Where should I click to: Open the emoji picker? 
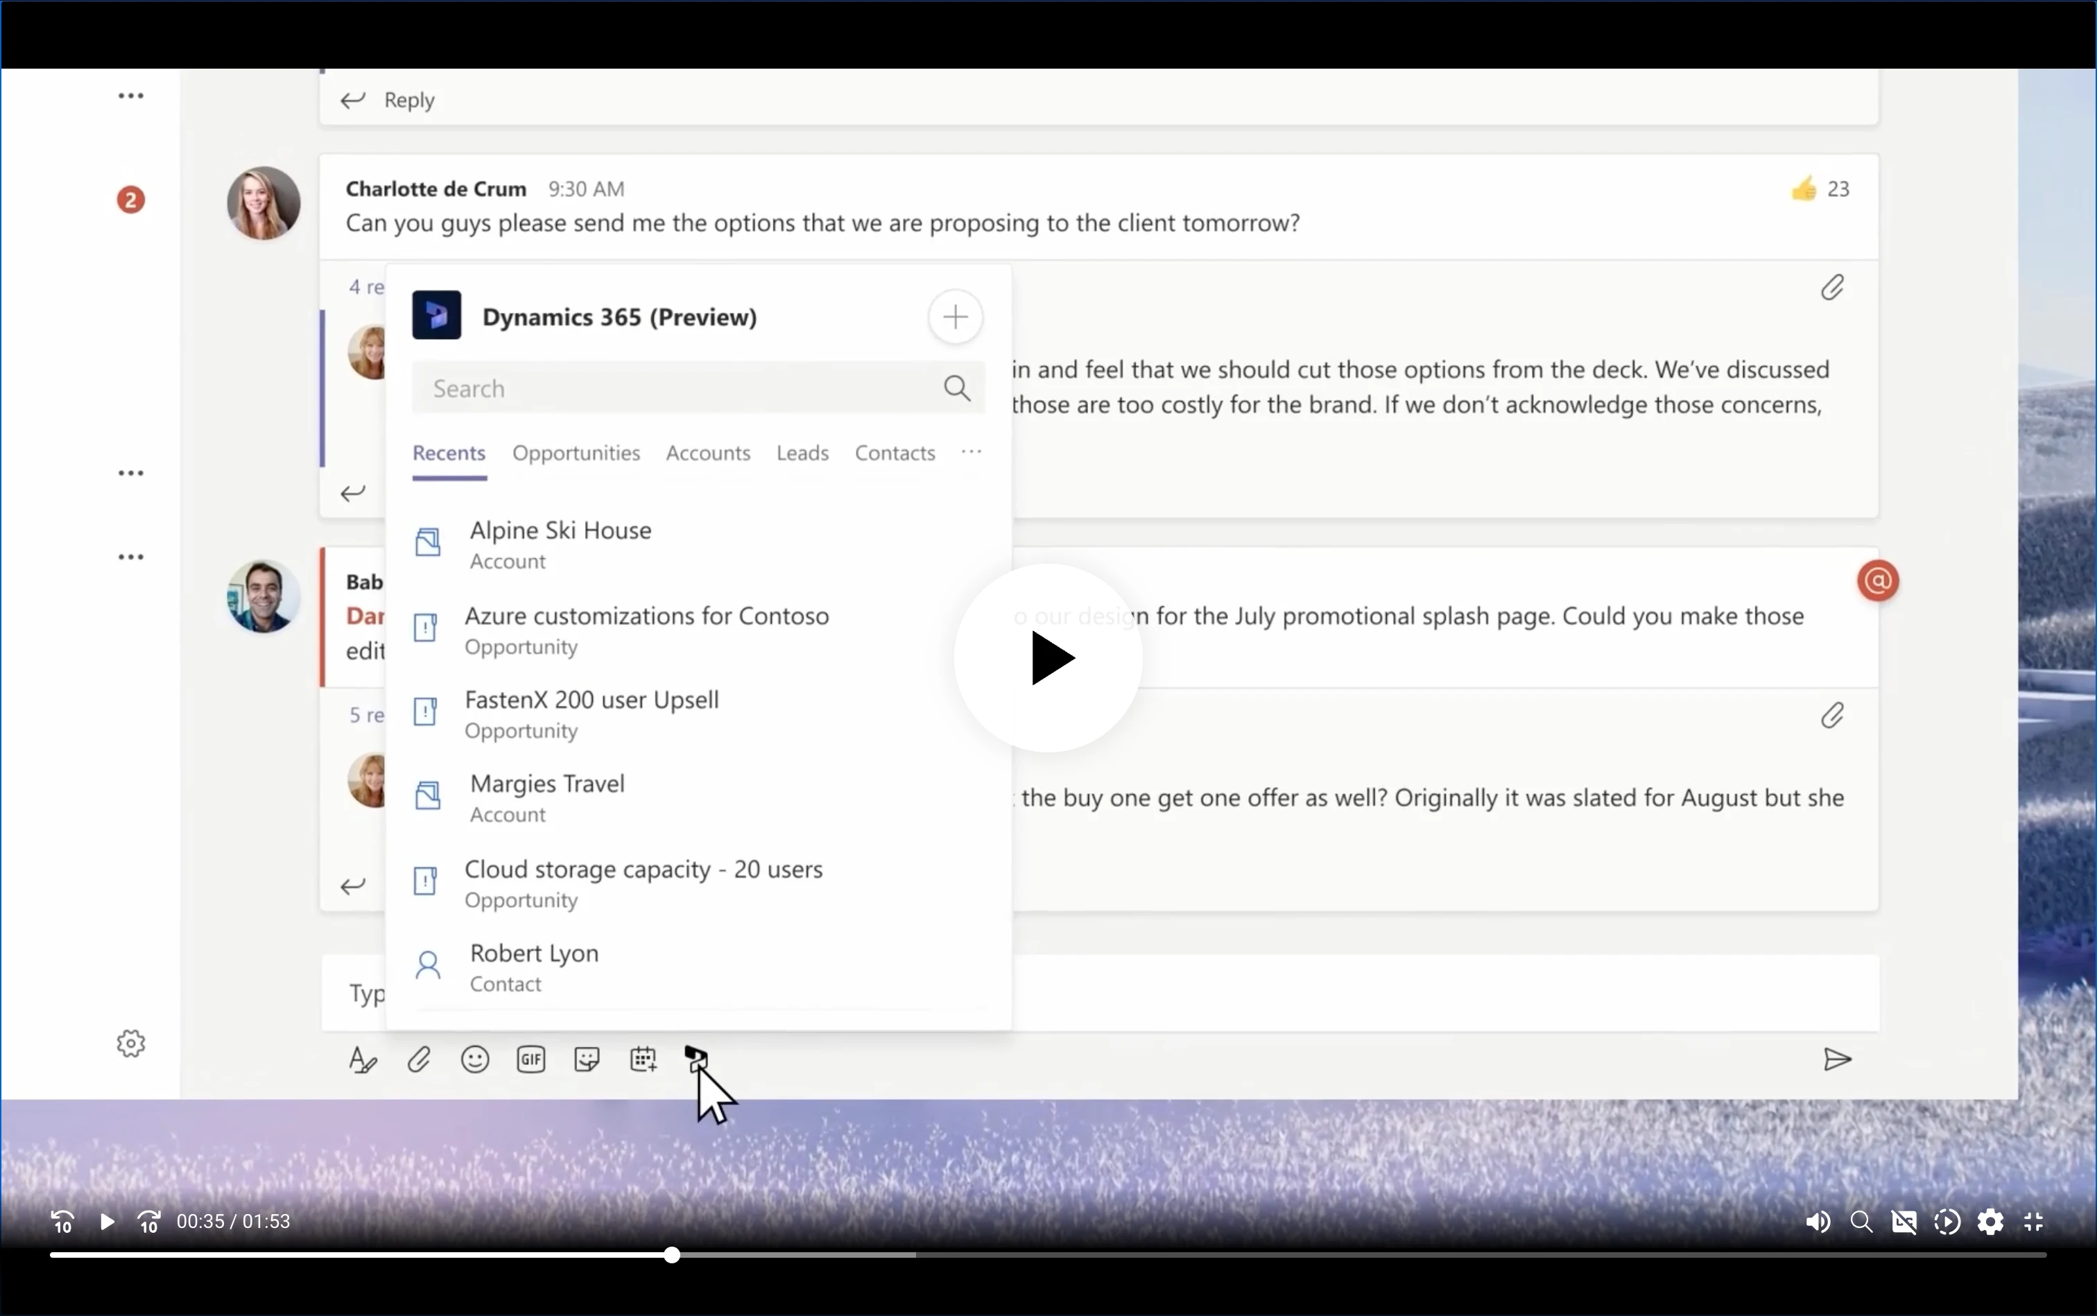coord(475,1059)
